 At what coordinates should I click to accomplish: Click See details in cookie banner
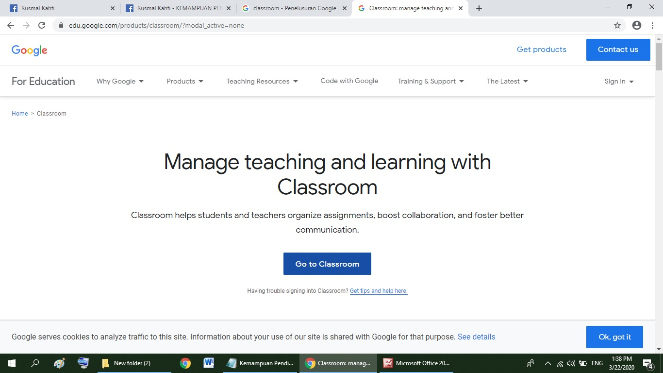(476, 337)
